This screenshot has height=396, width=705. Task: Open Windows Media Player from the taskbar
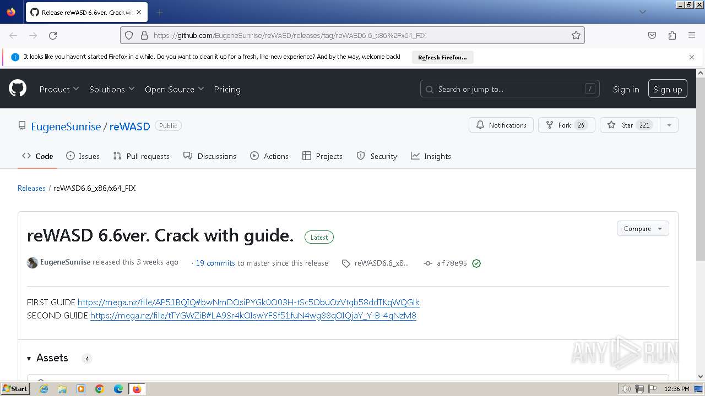pyautogui.click(x=81, y=389)
